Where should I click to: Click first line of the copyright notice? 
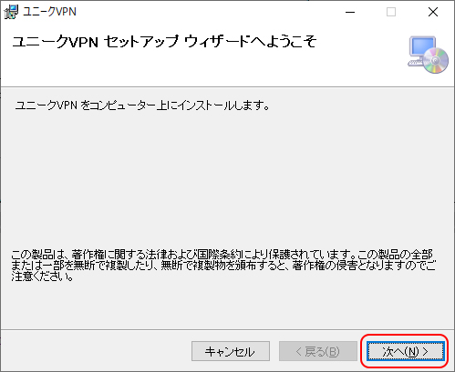point(222,254)
